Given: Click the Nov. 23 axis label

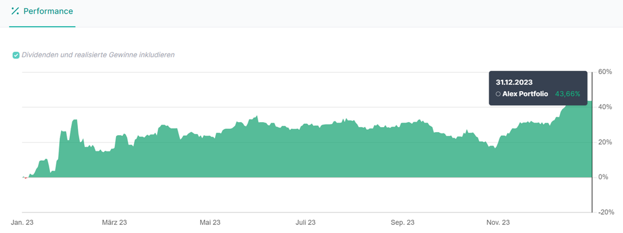Looking at the screenshot, I should (x=498, y=222).
